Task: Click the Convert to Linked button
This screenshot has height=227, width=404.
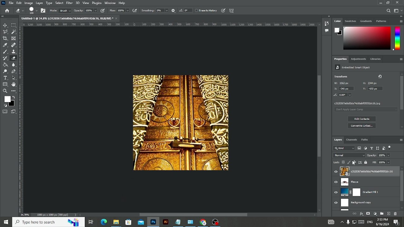Action: pos(362,126)
